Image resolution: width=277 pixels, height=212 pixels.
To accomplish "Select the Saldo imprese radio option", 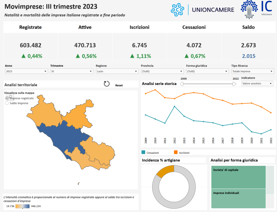I will 7,103.
